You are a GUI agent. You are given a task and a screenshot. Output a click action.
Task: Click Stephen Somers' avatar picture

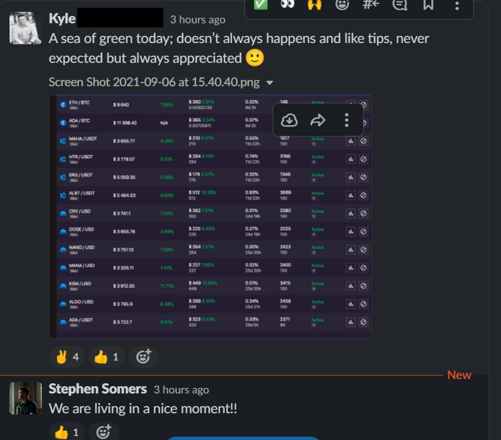coord(25,398)
